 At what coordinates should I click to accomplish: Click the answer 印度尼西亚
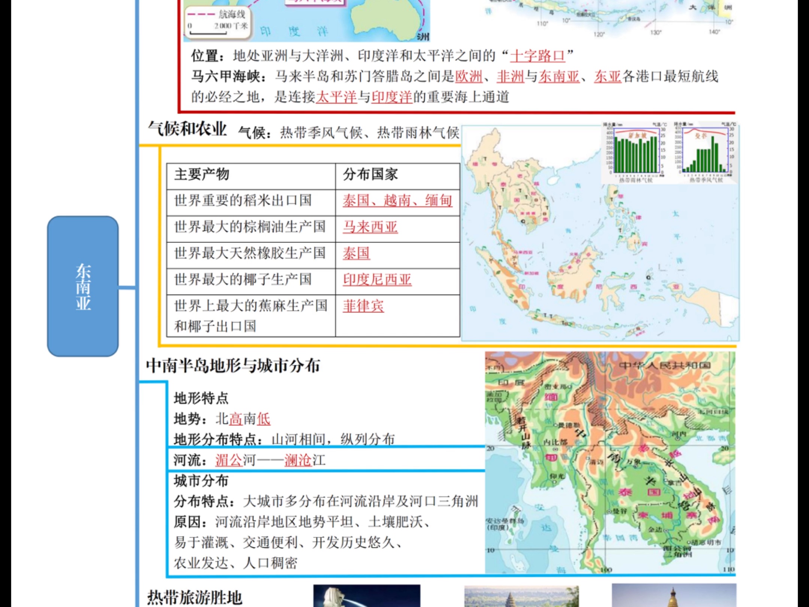click(377, 279)
